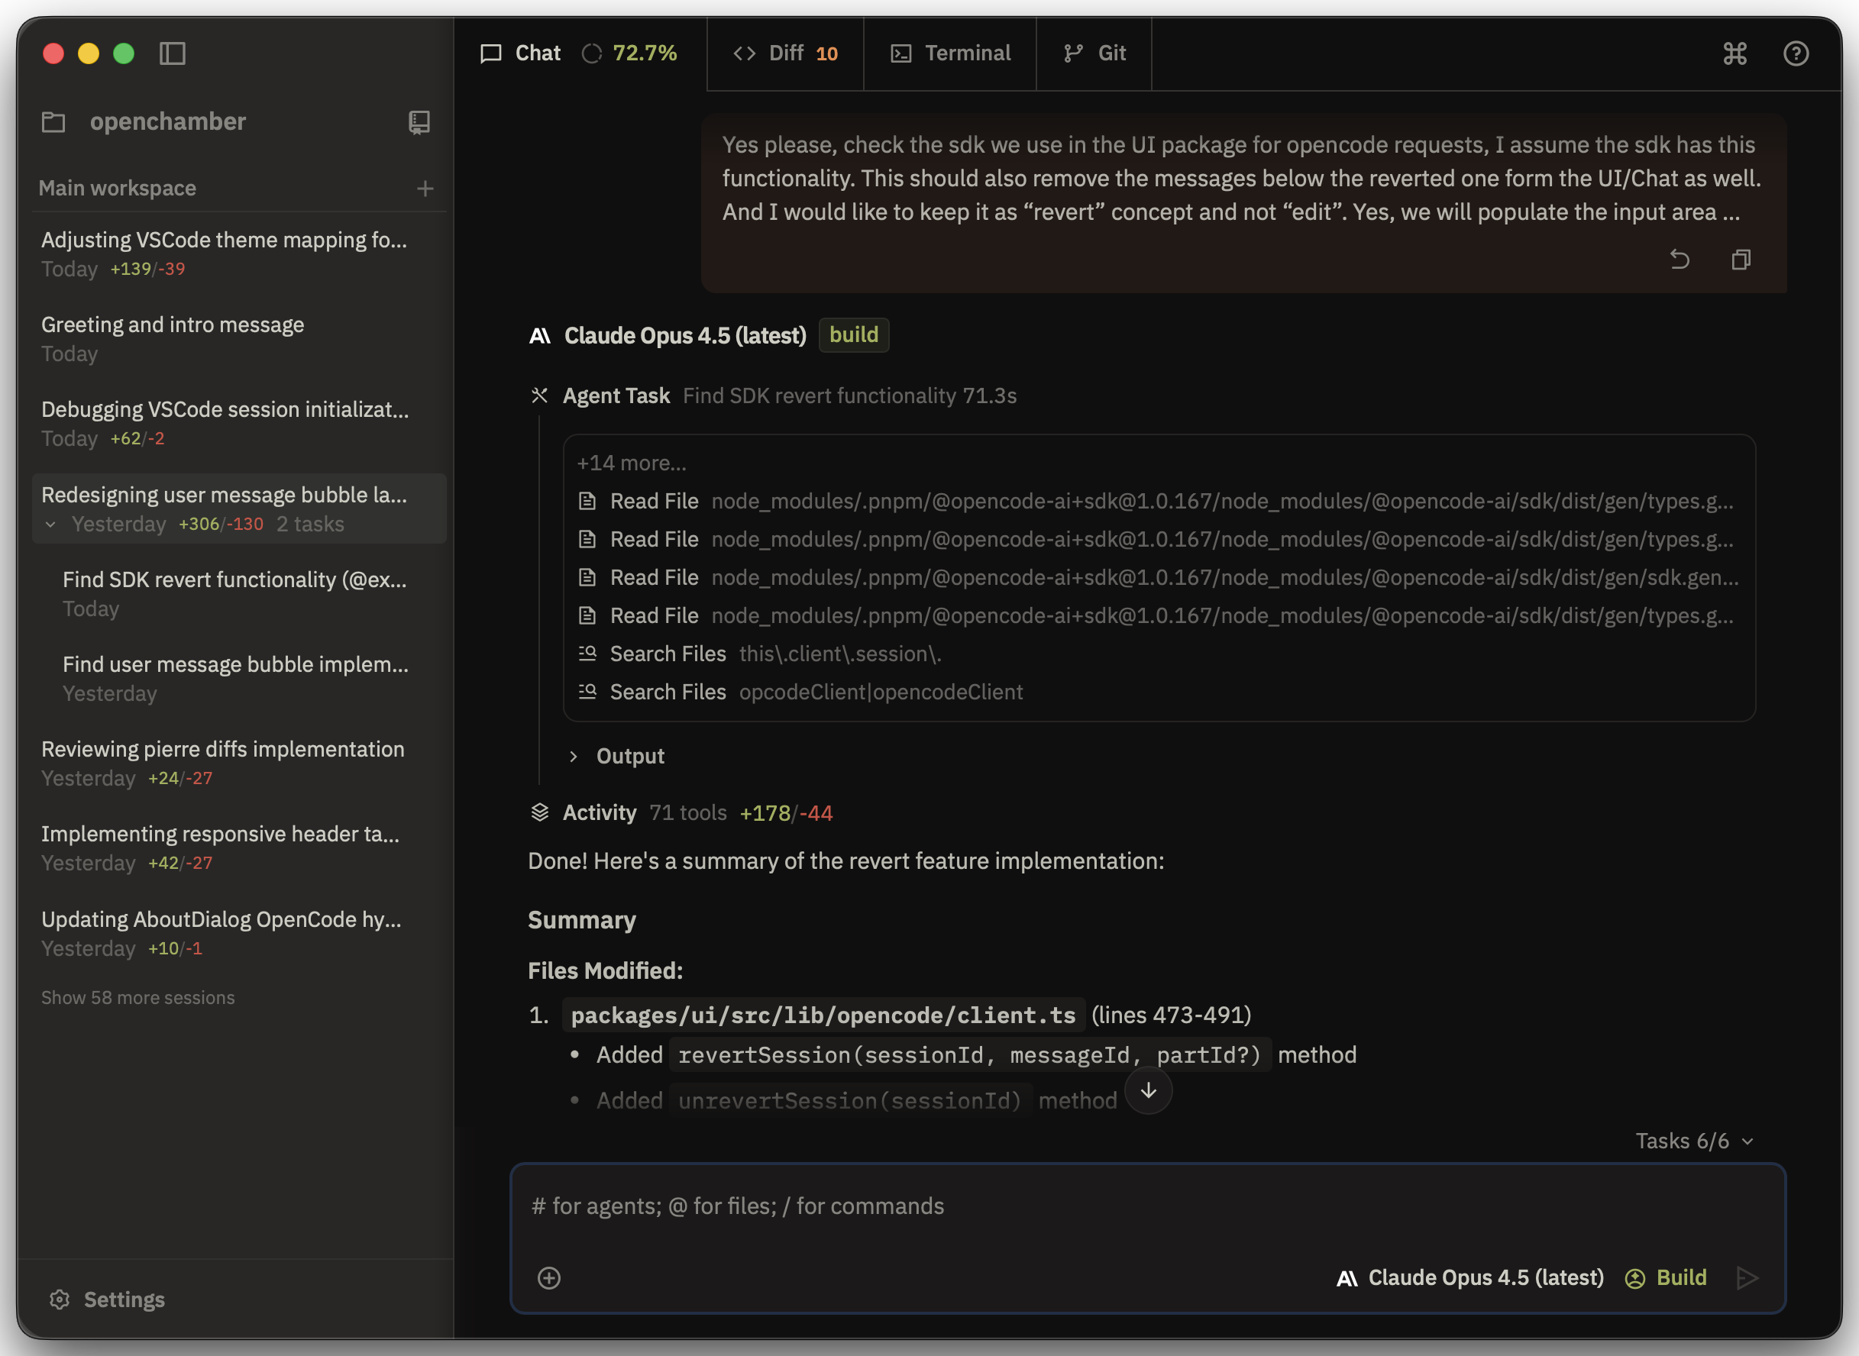Image resolution: width=1859 pixels, height=1356 pixels.
Task: Click the Search Files opcodeClient entry icon
Action: (587, 692)
